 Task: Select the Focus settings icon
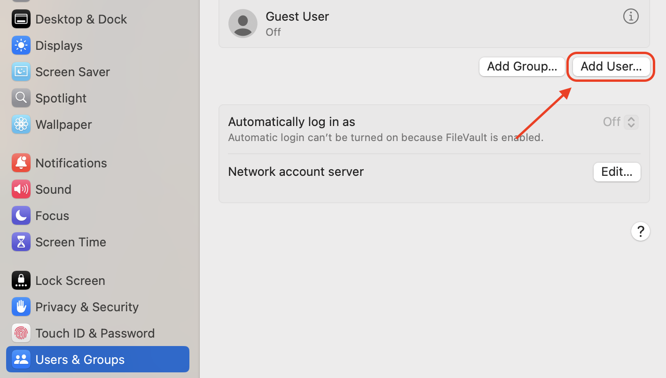pyautogui.click(x=52, y=215)
